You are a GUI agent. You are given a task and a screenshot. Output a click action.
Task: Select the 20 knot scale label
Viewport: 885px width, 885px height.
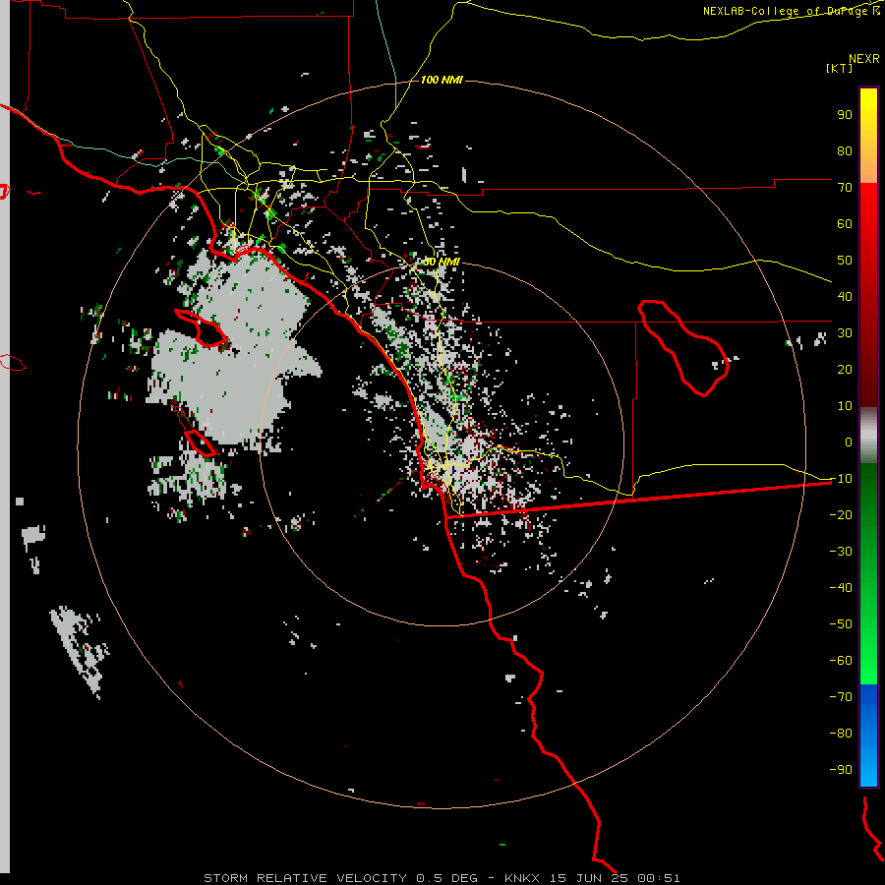point(845,369)
